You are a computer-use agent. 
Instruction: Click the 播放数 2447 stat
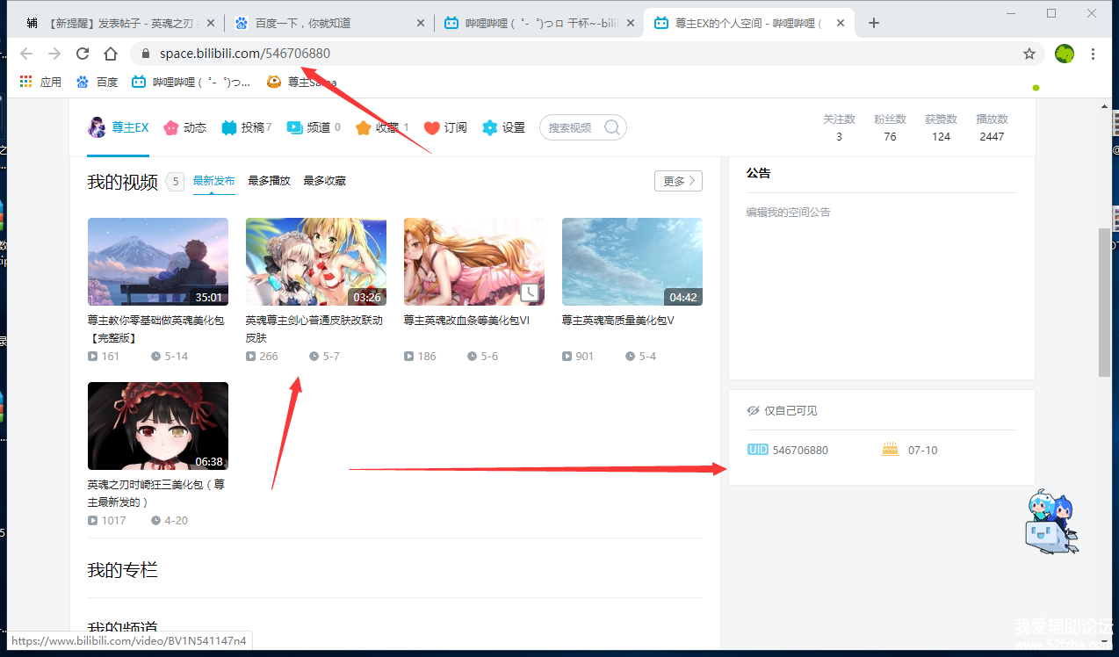click(x=992, y=127)
